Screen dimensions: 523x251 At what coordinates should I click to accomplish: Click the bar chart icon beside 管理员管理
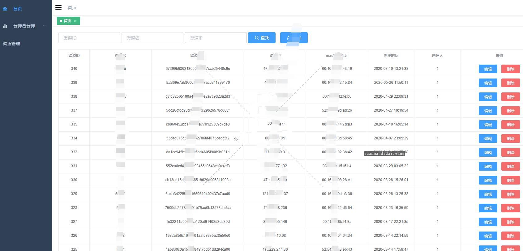pyautogui.click(x=5, y=26)
